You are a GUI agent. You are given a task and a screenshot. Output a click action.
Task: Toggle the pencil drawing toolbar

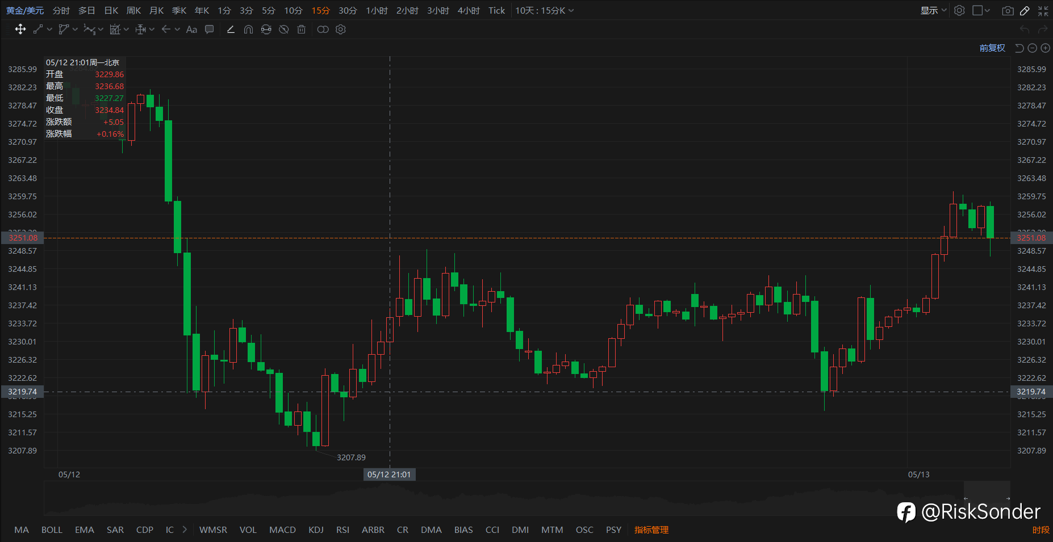[1025, 11]
